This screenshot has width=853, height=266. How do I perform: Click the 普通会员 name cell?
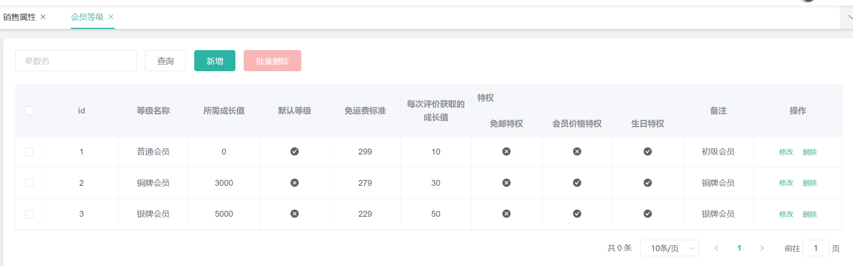(153, 152)
